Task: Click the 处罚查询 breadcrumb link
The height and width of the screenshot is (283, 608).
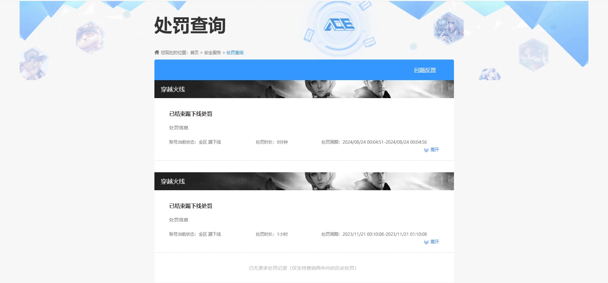Action: click(235, 53)
